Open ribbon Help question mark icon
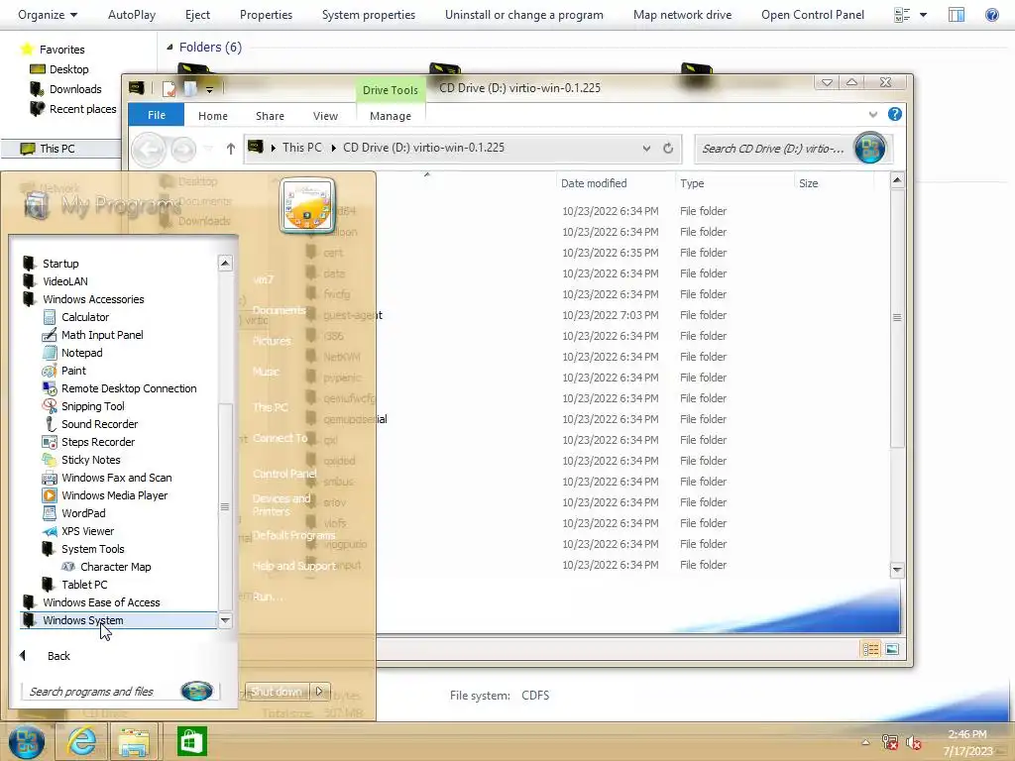The image size is (1015, 761). [x=895, y=115]
